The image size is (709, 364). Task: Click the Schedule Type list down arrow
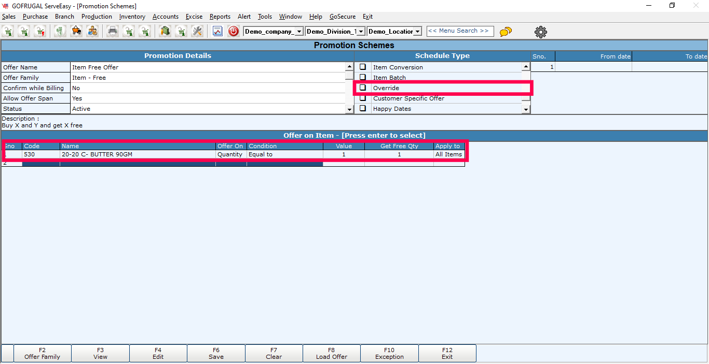coord(526,109)
